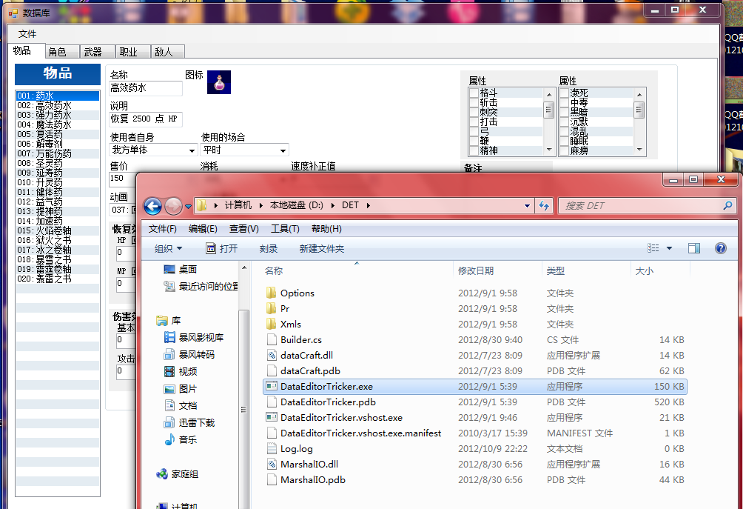Viewport: 743px width, 509px height.
Task: Open Explorer help question mark icon
Action: coord(721,248)
